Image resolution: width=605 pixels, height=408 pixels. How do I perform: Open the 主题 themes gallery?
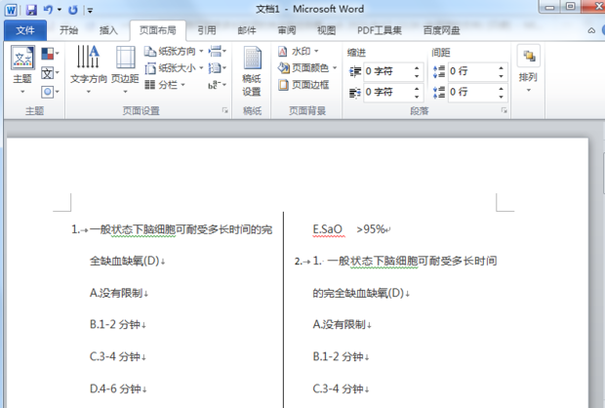click(22, 70)
